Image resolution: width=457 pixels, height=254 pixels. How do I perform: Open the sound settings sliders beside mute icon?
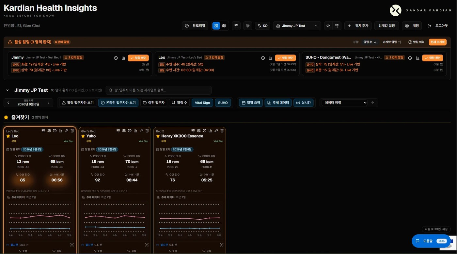[x=337, y=26]
